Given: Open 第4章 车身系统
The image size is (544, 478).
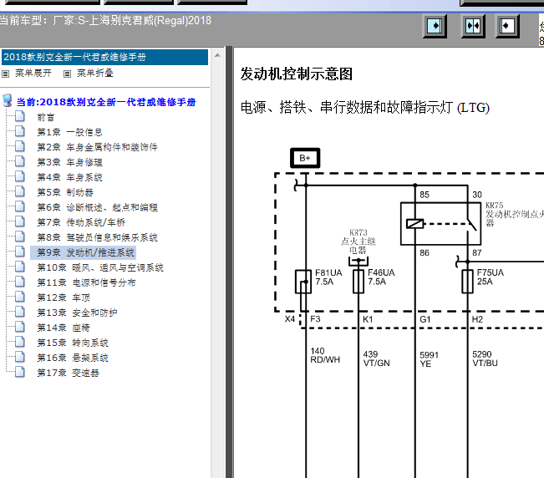Looking at the screenshot, I should pos(69,177).
